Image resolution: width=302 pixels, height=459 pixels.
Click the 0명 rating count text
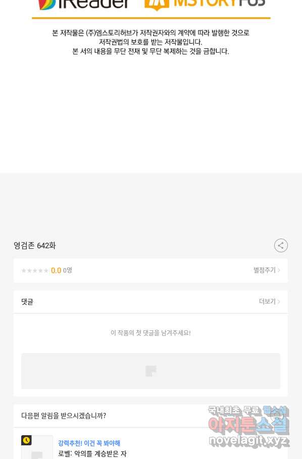(x=67, y=270)
